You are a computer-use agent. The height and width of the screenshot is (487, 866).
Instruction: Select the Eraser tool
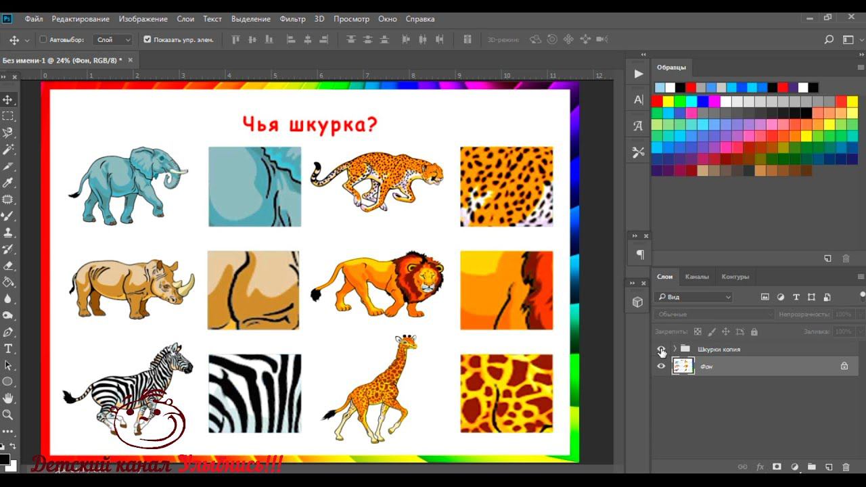(8, 266)
